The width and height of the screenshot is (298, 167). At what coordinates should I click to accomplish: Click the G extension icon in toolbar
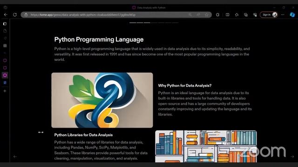[218, 14]
